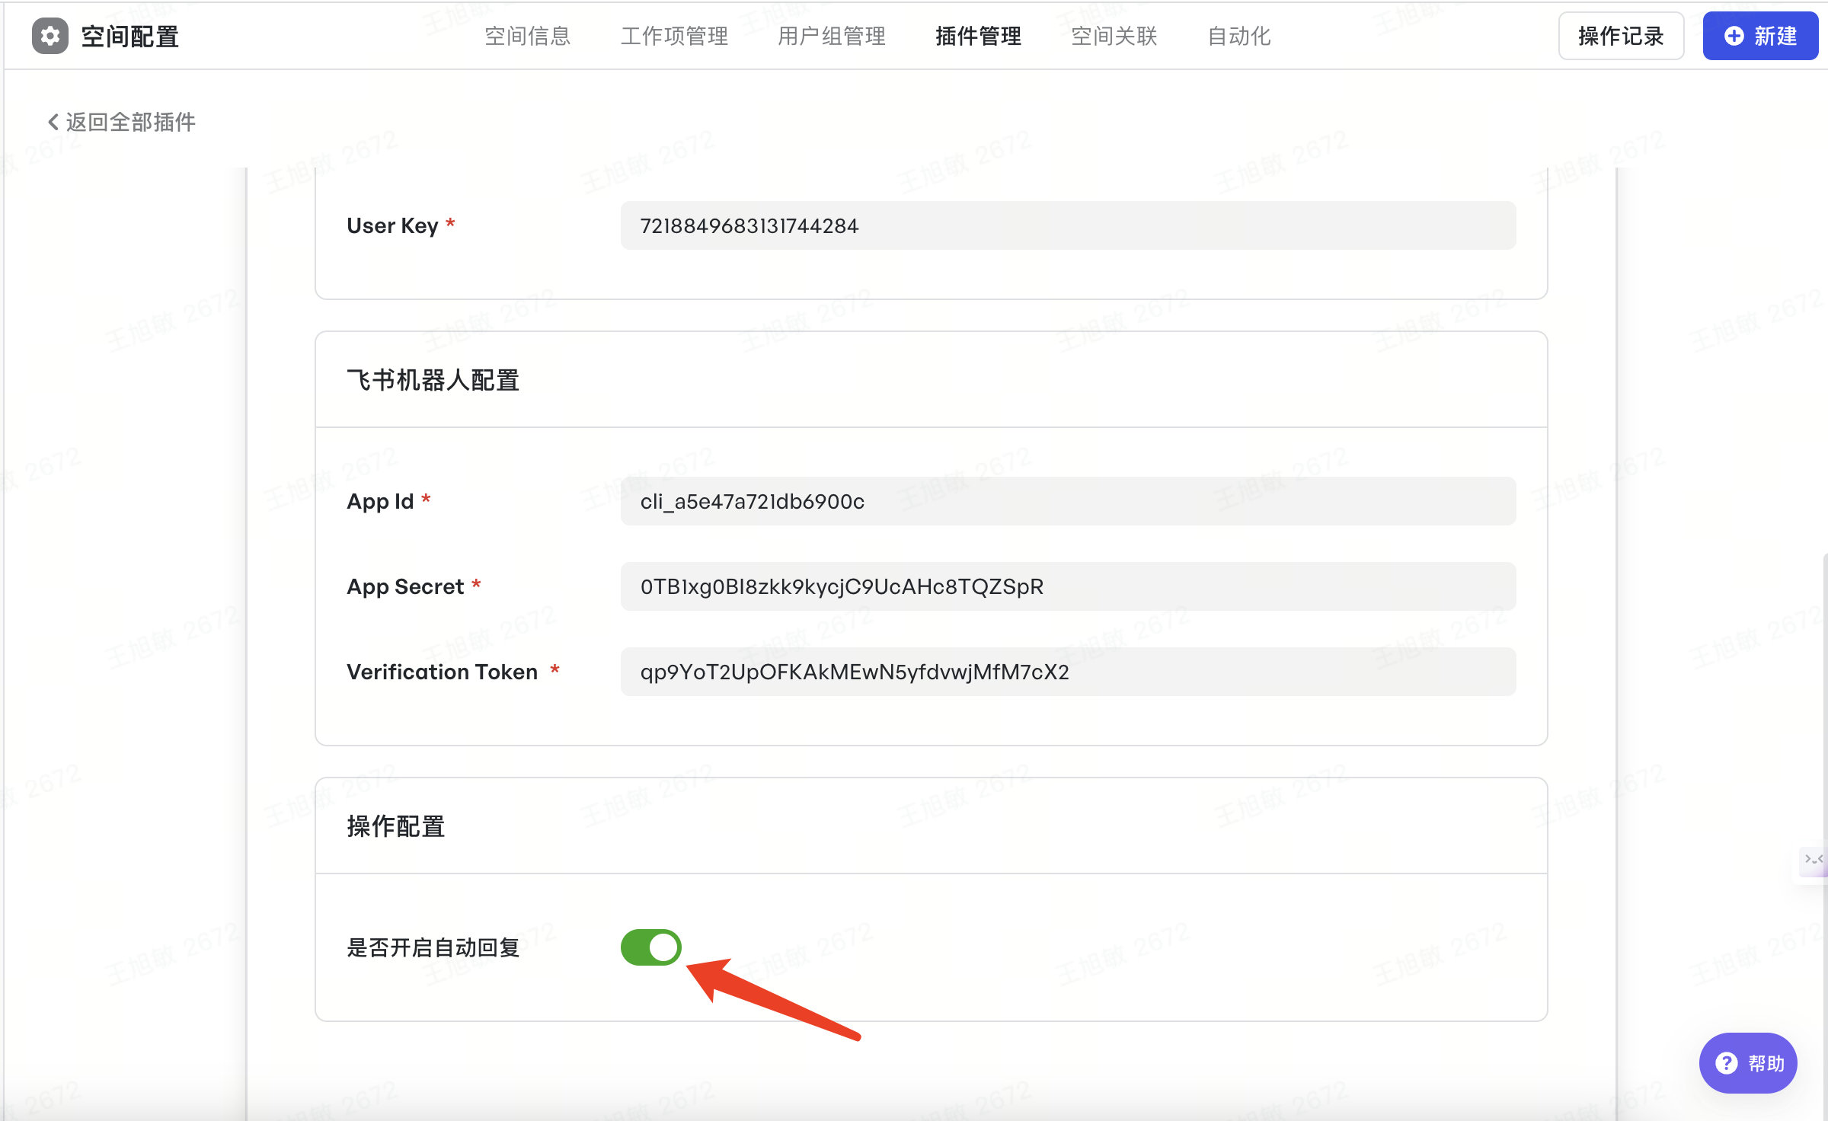The image size is (1828, 1121).
Task: Click the space configuration gear icon
Action: 50,36
